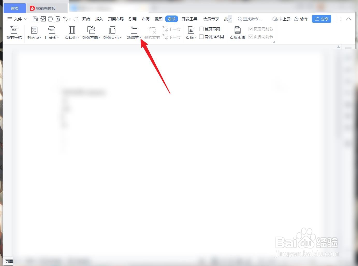Viewport: 358px width, 266px height.
Task: Expand the 纸张大小 dropdown arrow
Action: pyautogui.click(x=120, y=38)
